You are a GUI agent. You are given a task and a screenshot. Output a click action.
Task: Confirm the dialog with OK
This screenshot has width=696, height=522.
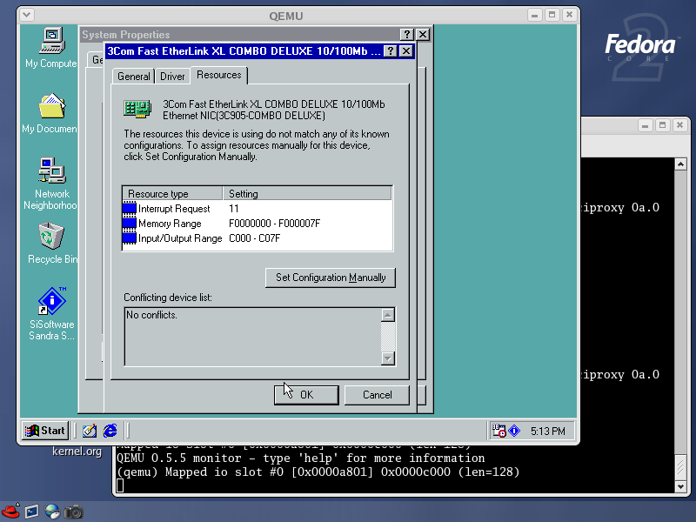click(x=306, y=395)
